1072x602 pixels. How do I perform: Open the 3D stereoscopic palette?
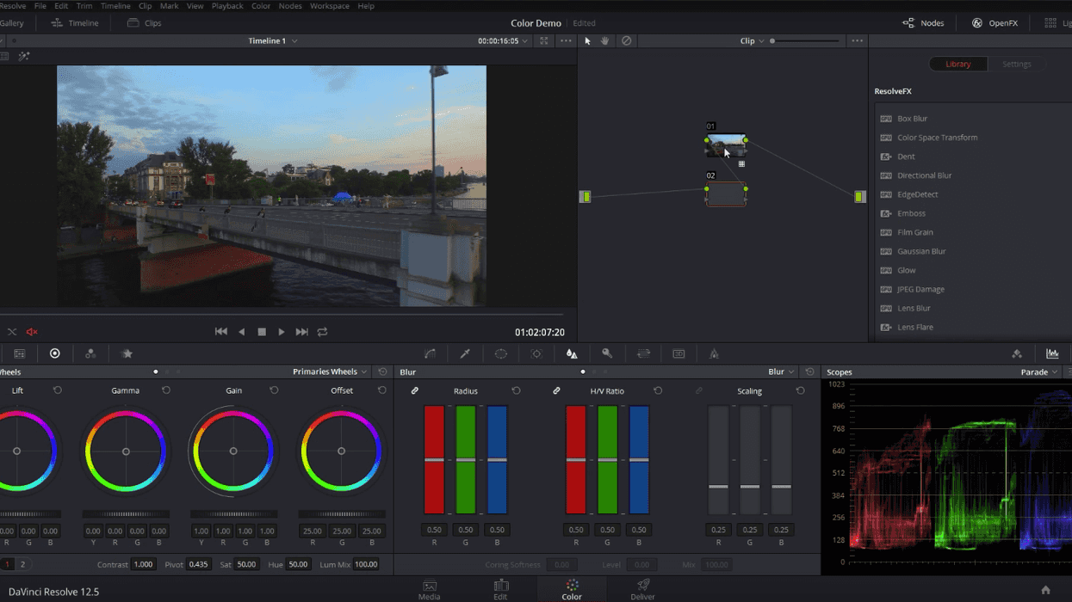(x=679, y=353)
